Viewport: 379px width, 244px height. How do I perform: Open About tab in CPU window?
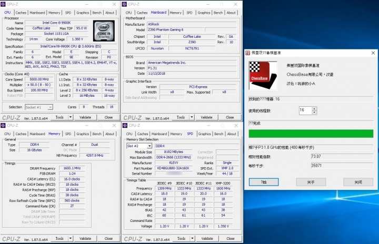pos(109,13)
